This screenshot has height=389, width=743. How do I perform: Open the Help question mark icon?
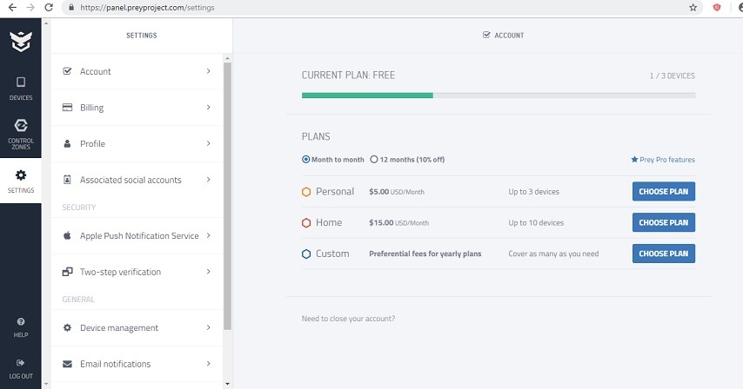(21, 321)
